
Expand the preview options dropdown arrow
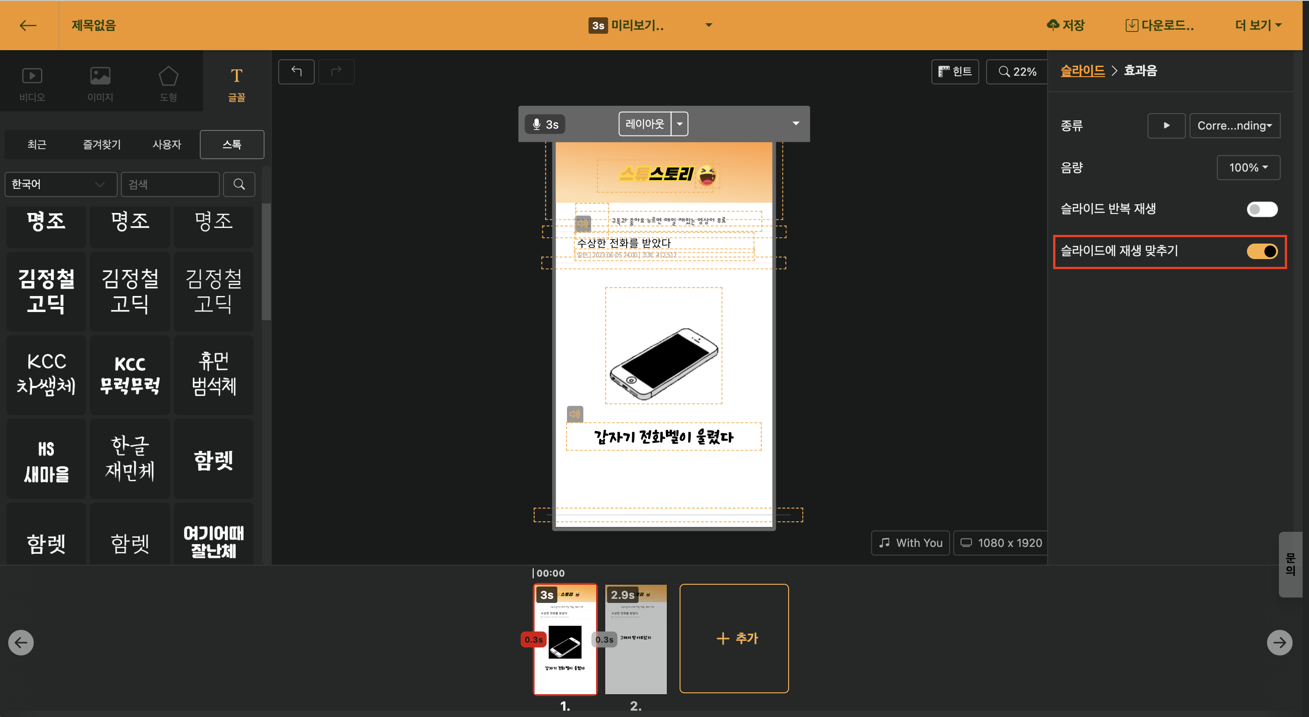coord(708,25)
